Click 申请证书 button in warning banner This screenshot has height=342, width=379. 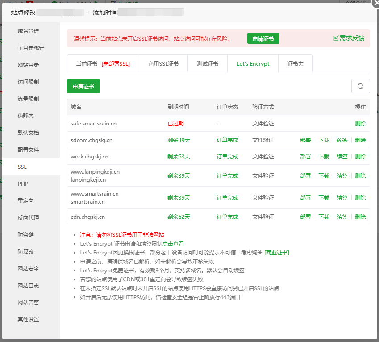click(x=263, y=38)
